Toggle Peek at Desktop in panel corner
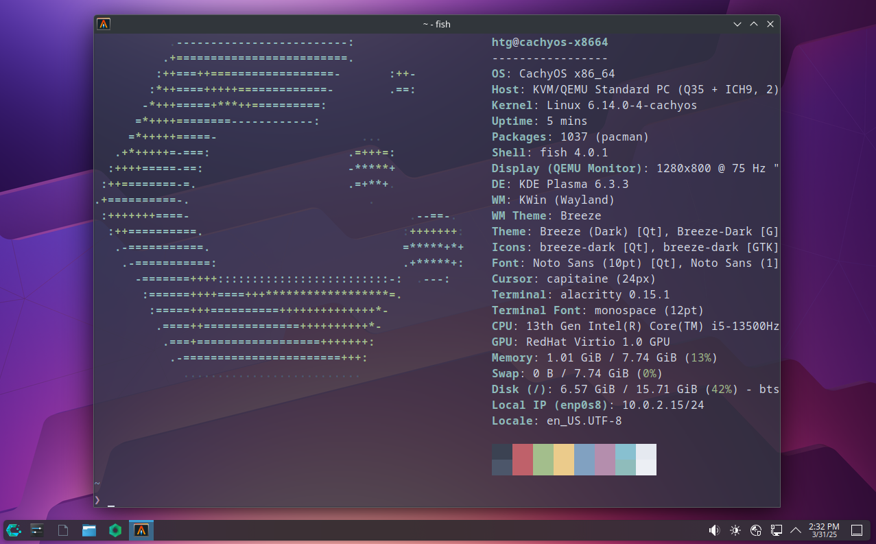The width and height of the screenshot is (876, 544). coord(857,530)
